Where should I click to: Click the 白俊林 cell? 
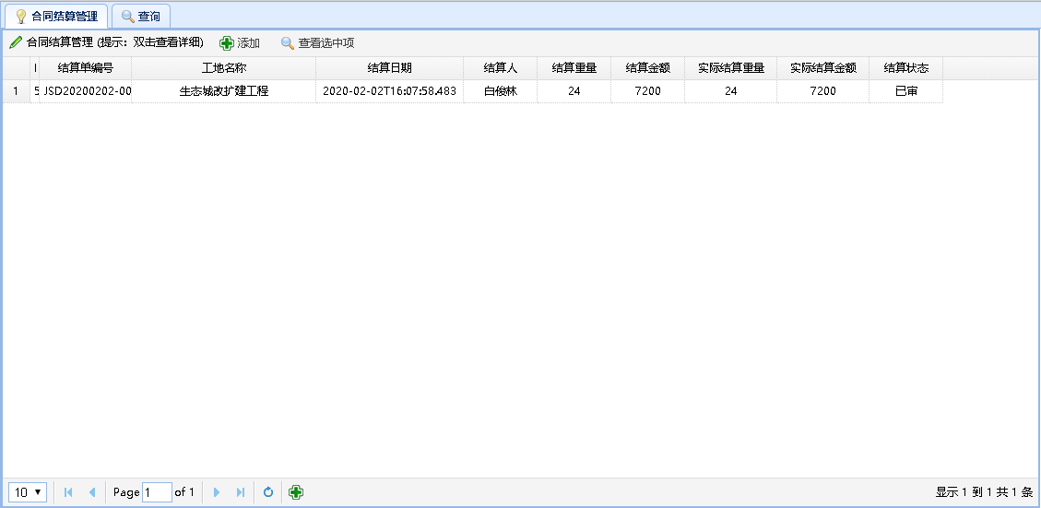[501, 91]
